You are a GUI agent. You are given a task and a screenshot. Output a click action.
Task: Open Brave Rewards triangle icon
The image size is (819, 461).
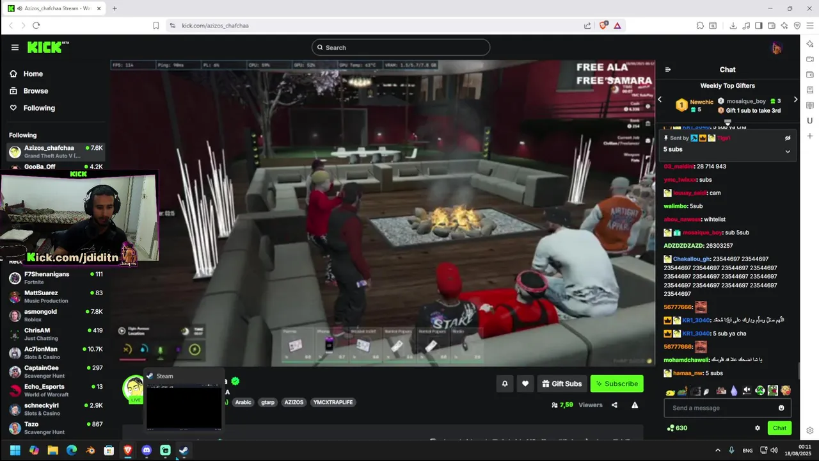(x=617, y=26)
